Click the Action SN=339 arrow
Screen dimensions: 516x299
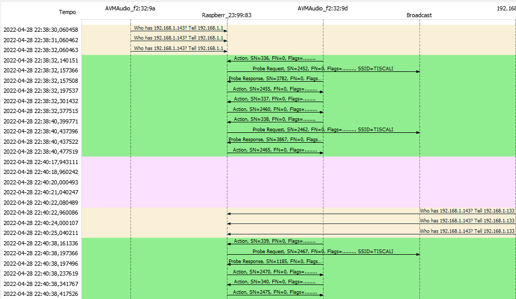click(275, 241)
